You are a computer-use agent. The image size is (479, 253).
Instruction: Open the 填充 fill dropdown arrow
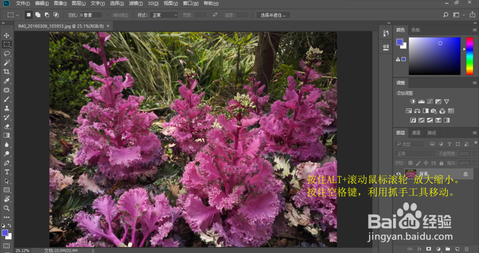(474, 163)
